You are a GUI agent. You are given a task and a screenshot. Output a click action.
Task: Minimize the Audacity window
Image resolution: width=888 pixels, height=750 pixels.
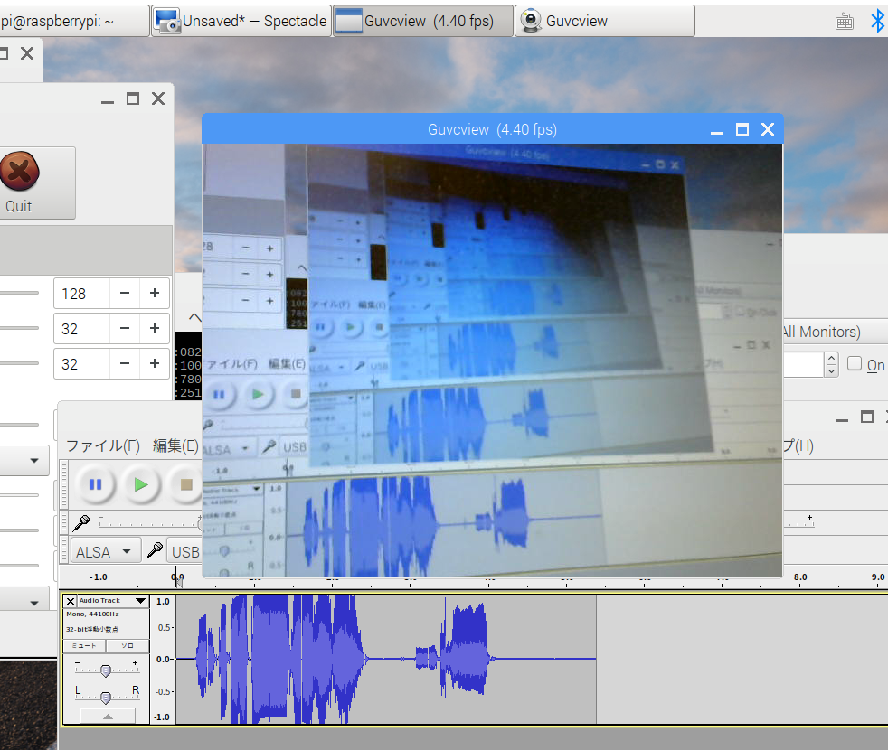click(x=842, y=418)
